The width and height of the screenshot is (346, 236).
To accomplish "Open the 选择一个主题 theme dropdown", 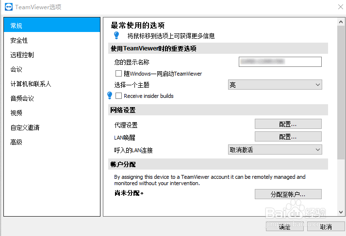I will point(275,85).
